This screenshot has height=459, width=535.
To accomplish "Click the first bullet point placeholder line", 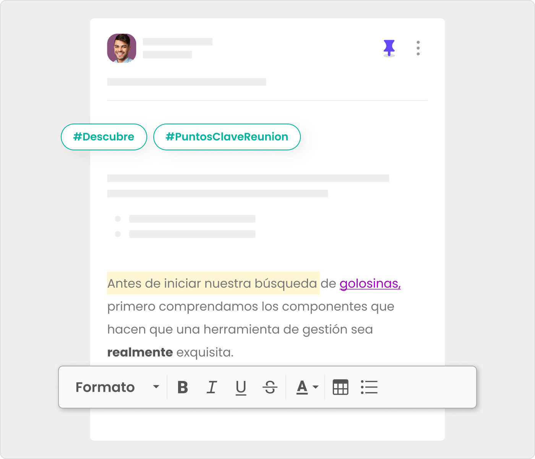I will [x=192, y=219].
